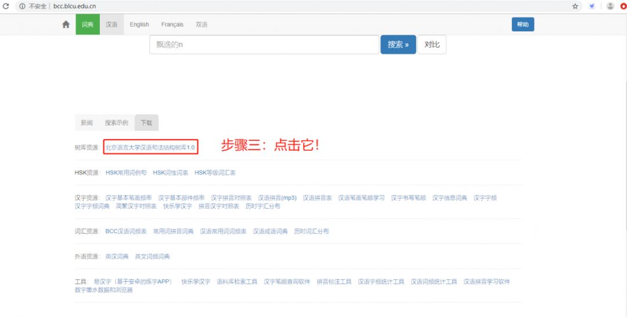Select the 双语 navbar tab
The width and height of the screenshot is (627, 317).
(x=201, y=24)
